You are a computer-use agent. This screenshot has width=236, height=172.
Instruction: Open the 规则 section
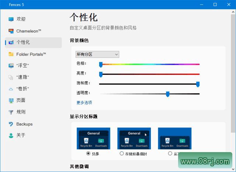pyautogui.click(x=34, y=112)
